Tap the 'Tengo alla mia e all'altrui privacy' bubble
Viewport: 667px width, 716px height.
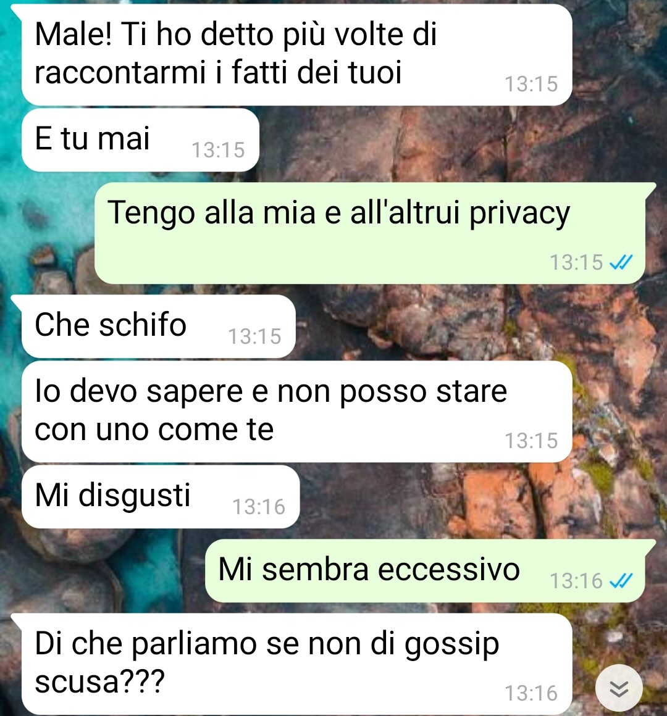coord(370,233)
